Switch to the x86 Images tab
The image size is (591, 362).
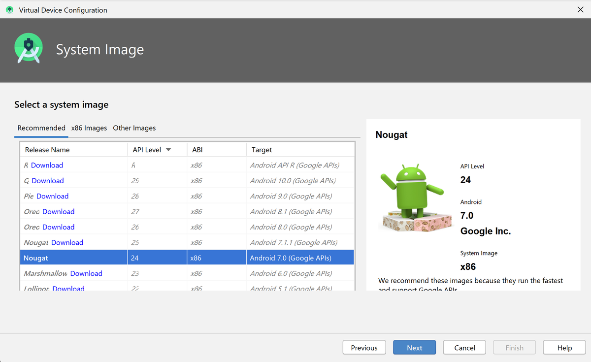pyautogui.click(x=89, y=128)
